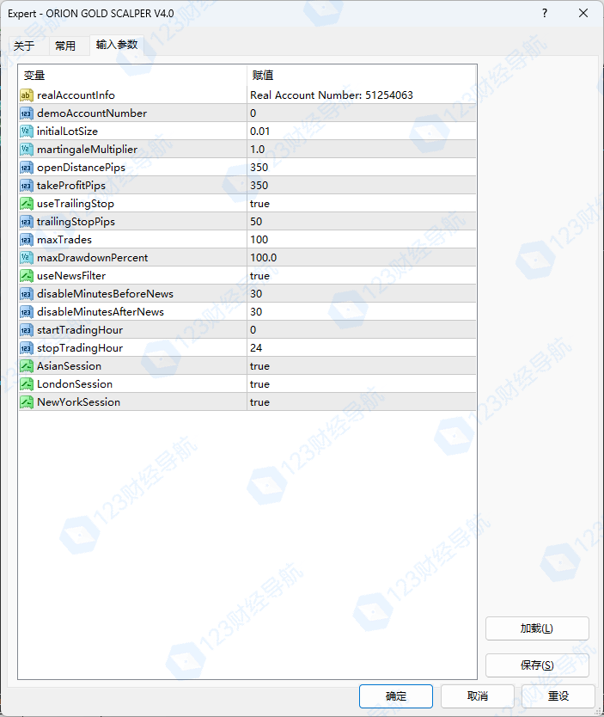
Task: Click the boolean icon beside NewYorkSession
Action: [x=27, y=402]
